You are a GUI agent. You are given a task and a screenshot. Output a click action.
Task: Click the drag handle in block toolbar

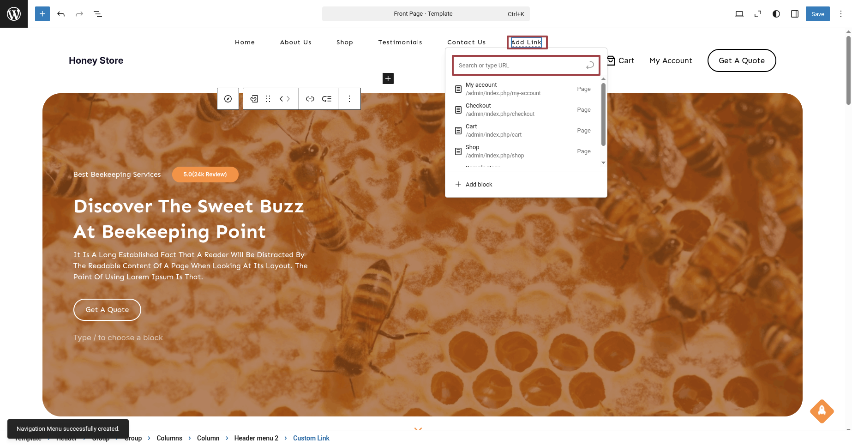coord(268,99)
